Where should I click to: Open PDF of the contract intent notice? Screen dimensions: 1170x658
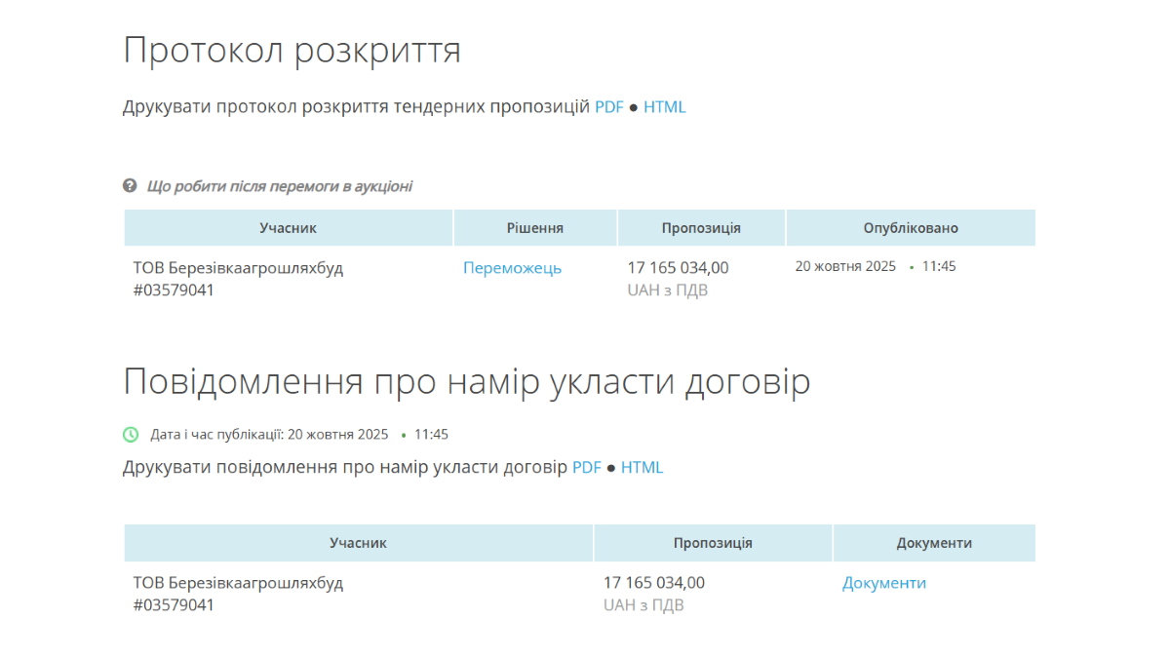pos(586,468)
